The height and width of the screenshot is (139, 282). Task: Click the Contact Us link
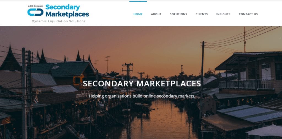point(248,14)
